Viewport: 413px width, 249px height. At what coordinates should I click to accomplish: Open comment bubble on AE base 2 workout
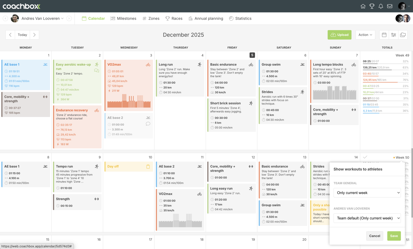coord(148,124)
